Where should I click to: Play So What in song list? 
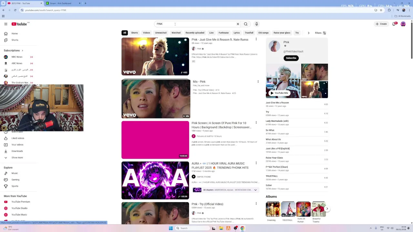point(270,130)
